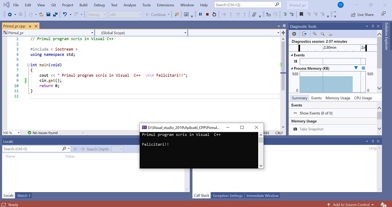Screen dimensions: 392x207
Task: Open Diagnostic Tools settings gear
Action: click(294, 34)
